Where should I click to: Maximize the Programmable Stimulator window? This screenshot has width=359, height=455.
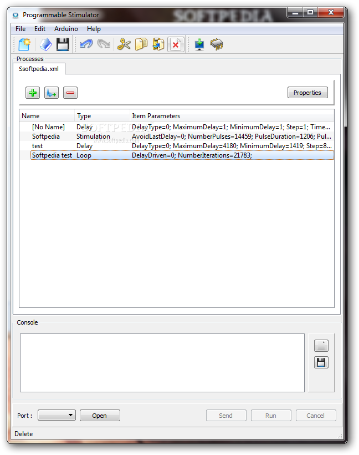[x=310, y=13]
